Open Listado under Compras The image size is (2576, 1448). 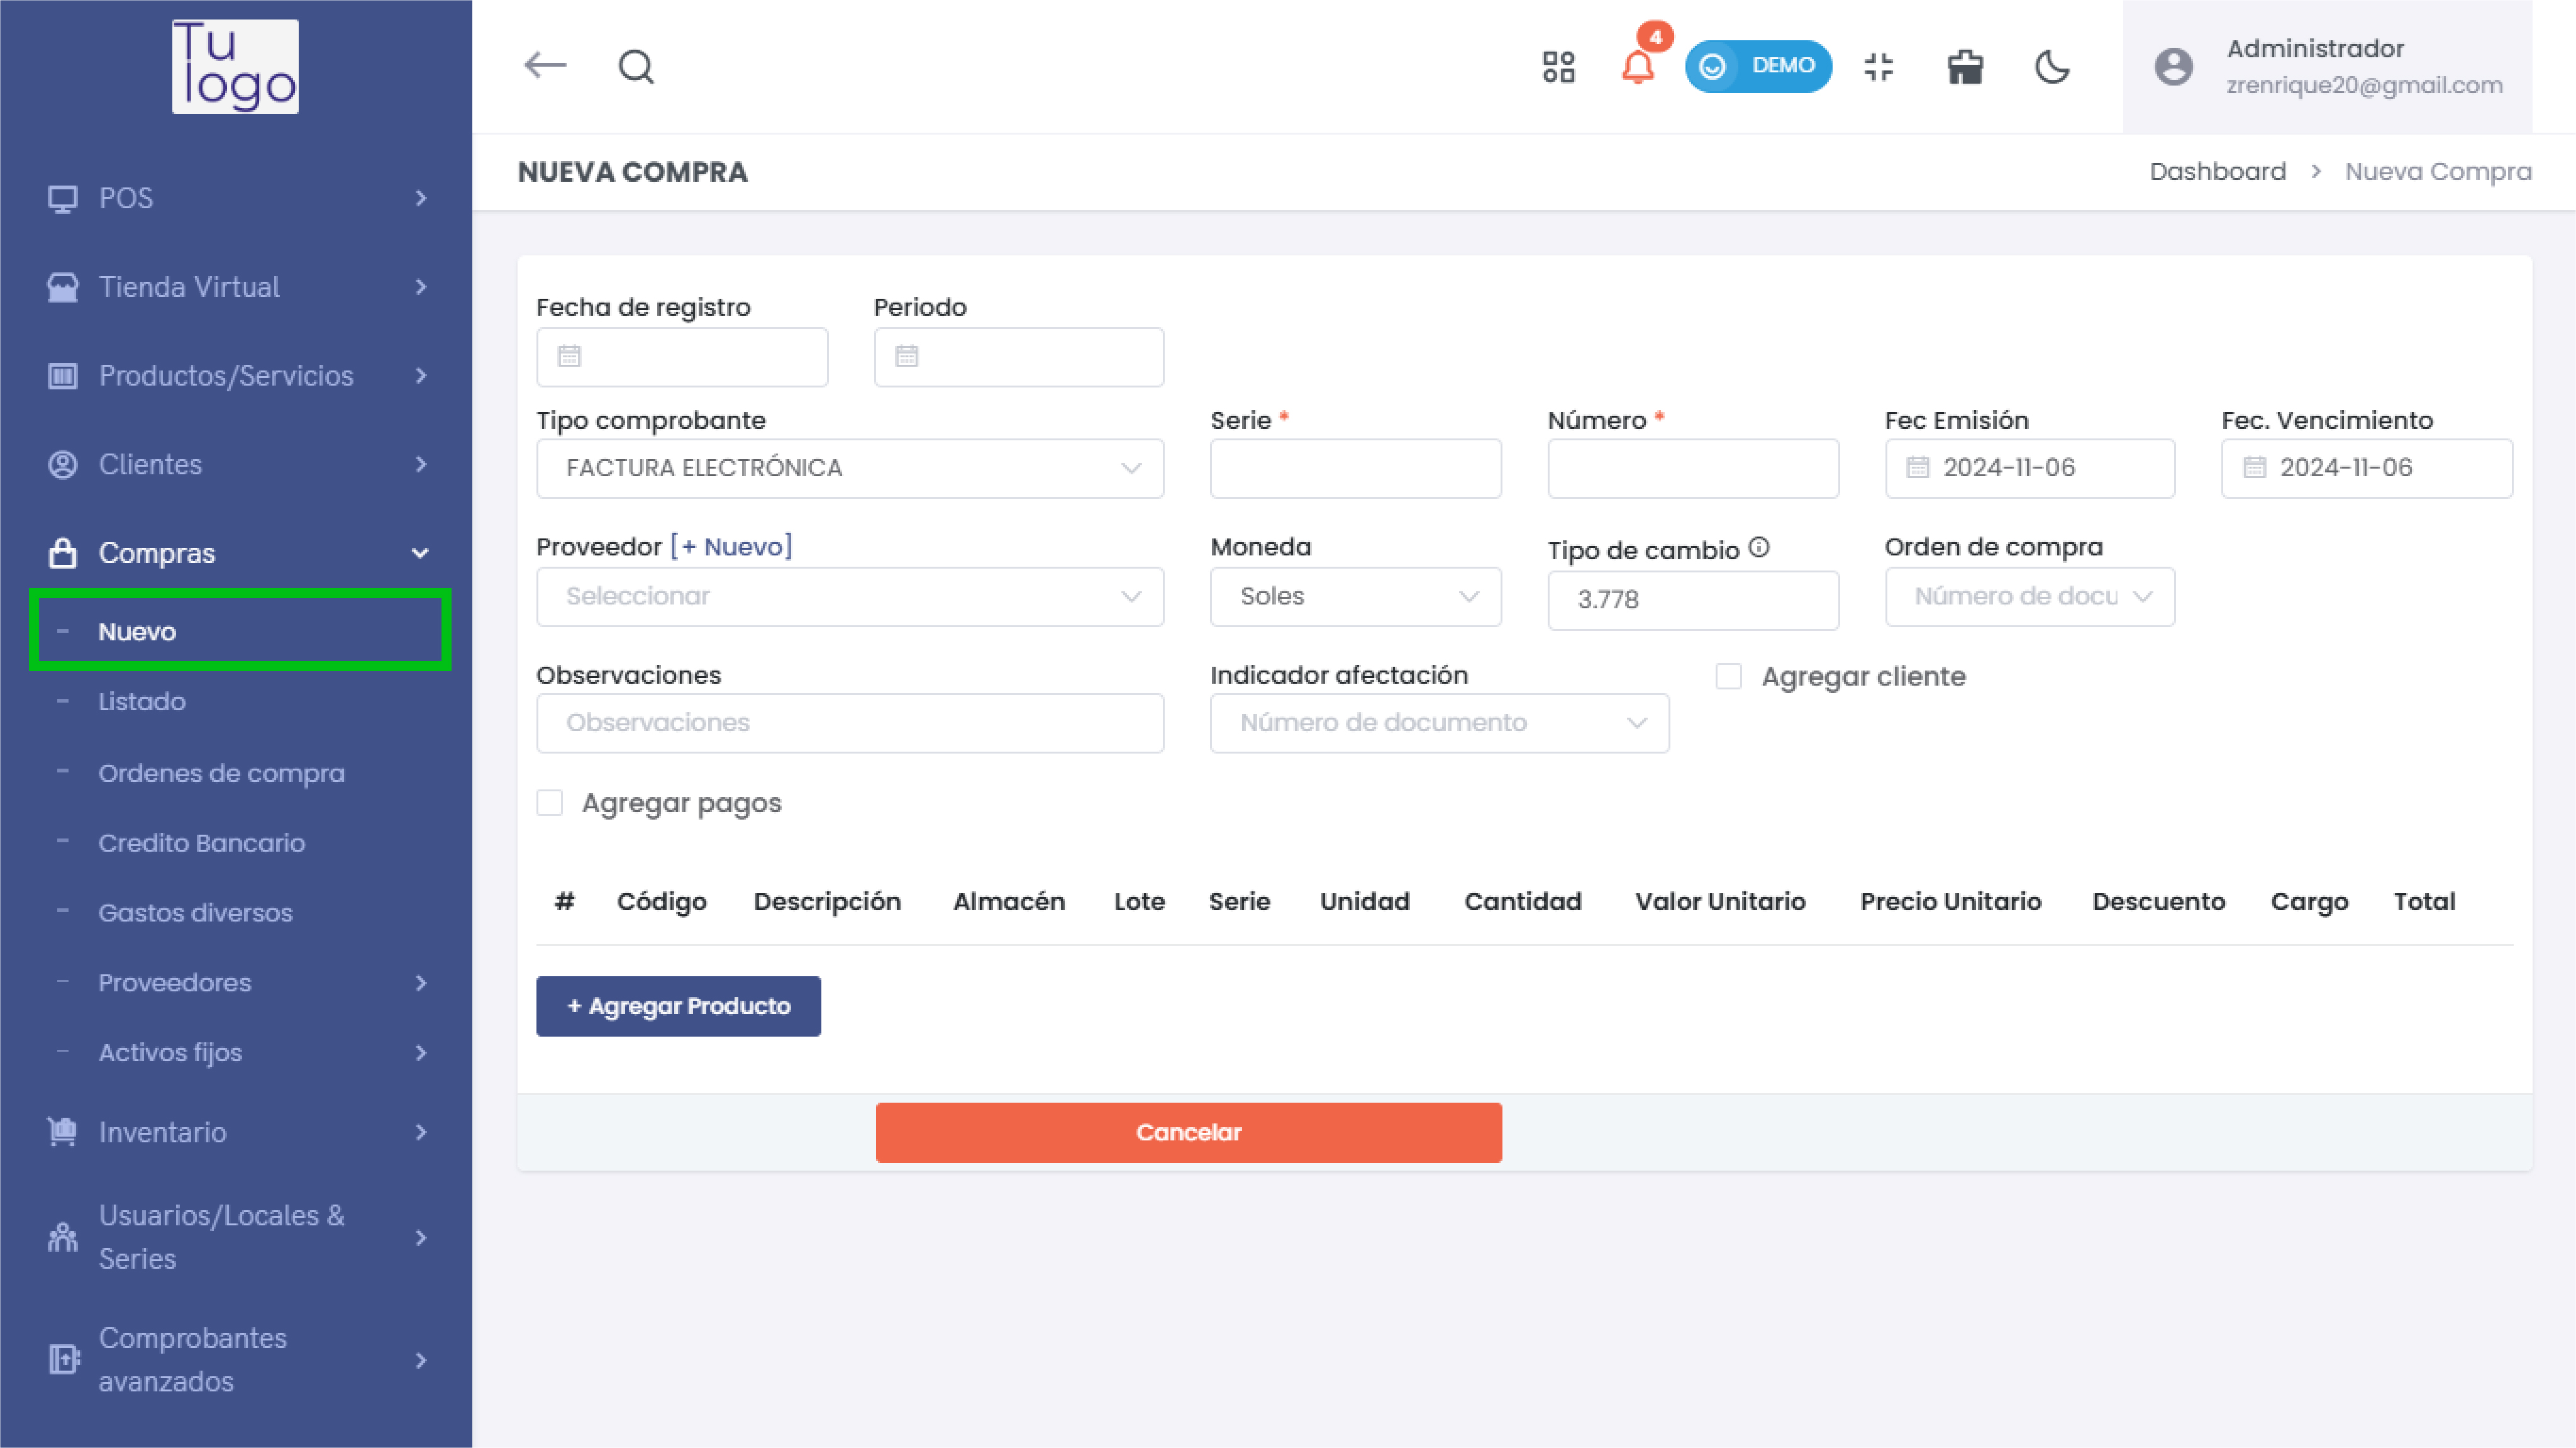point(142,701)
